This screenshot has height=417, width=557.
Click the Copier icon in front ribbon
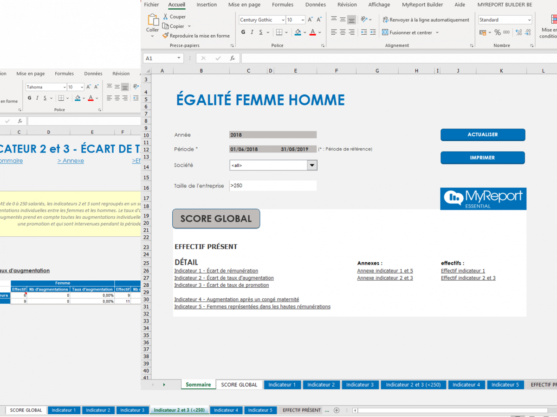click(x=165, y=26)
